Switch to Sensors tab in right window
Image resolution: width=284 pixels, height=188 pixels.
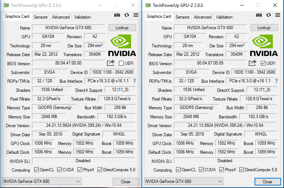(x=183, y=17)
